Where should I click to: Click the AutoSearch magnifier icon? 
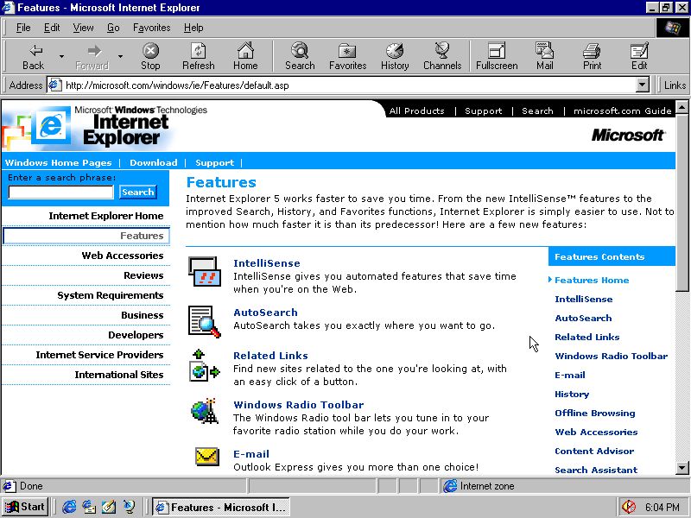click(205, 321)
